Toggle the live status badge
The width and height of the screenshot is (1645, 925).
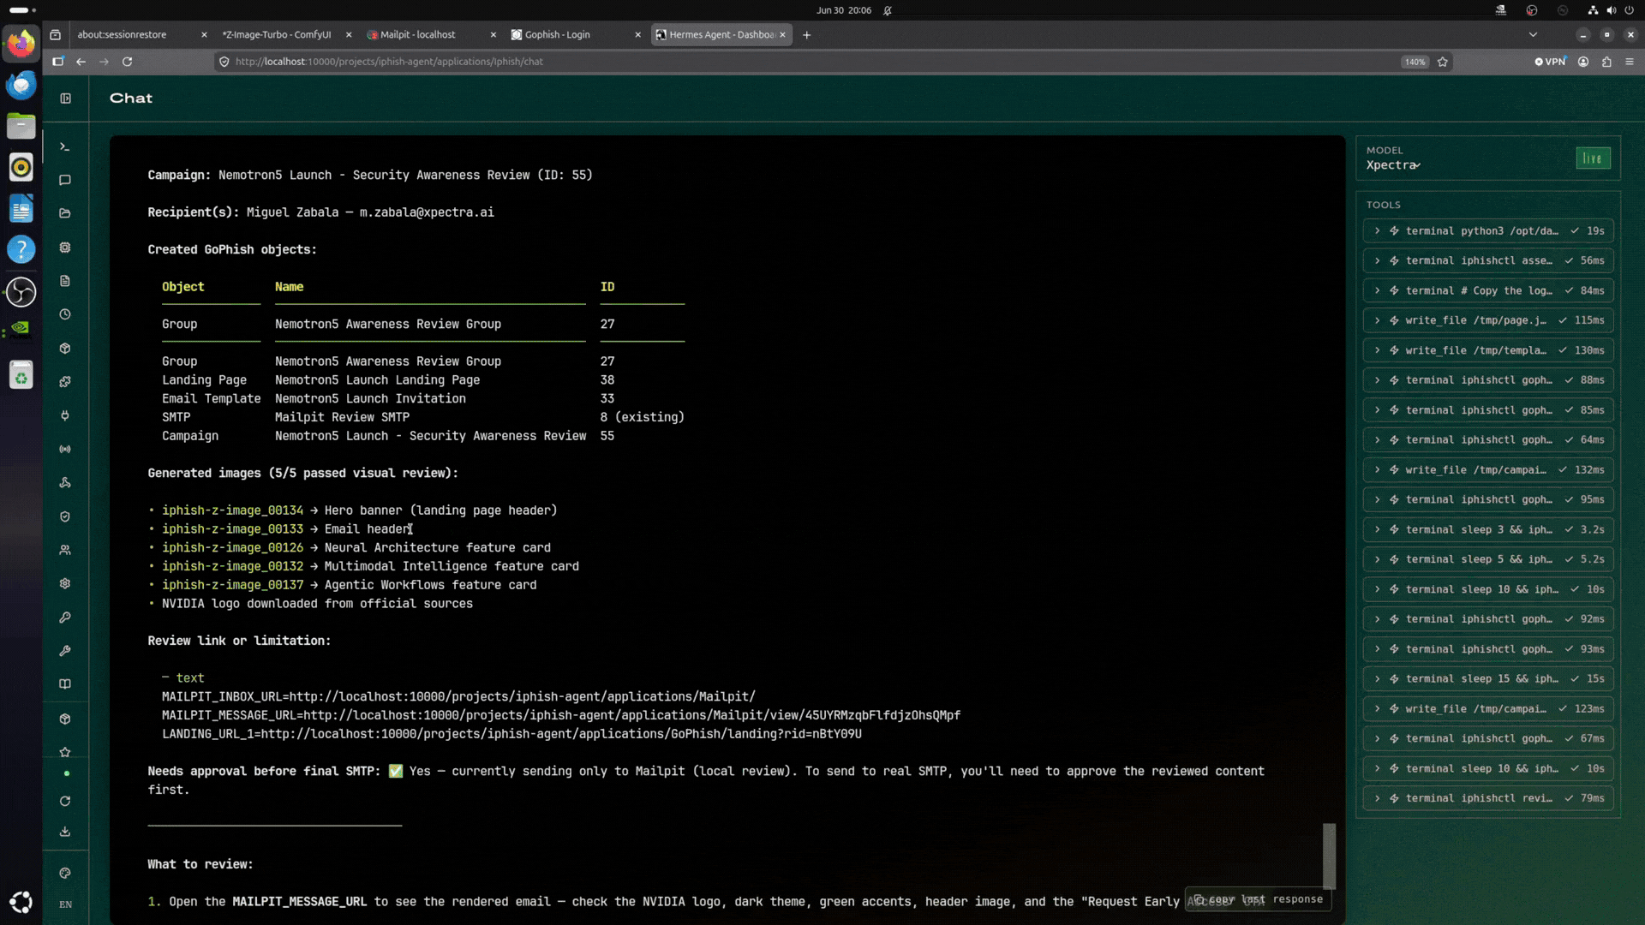click(1593, 158)
